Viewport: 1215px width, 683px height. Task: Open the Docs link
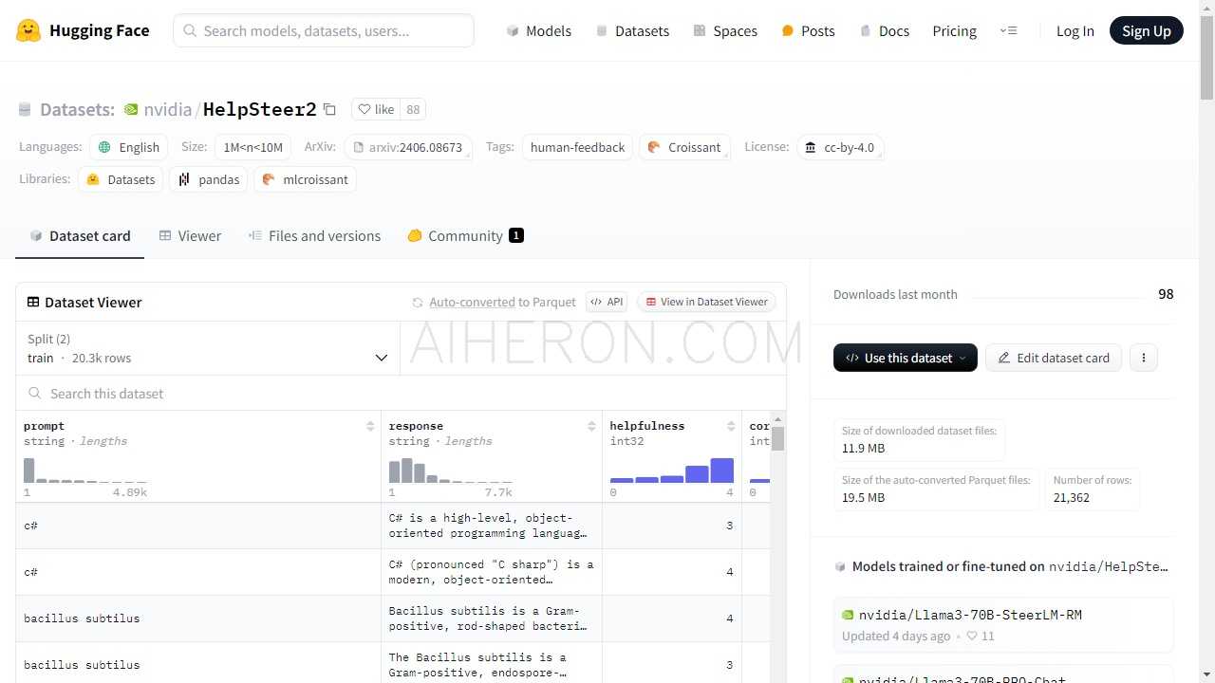coord(884,30)
